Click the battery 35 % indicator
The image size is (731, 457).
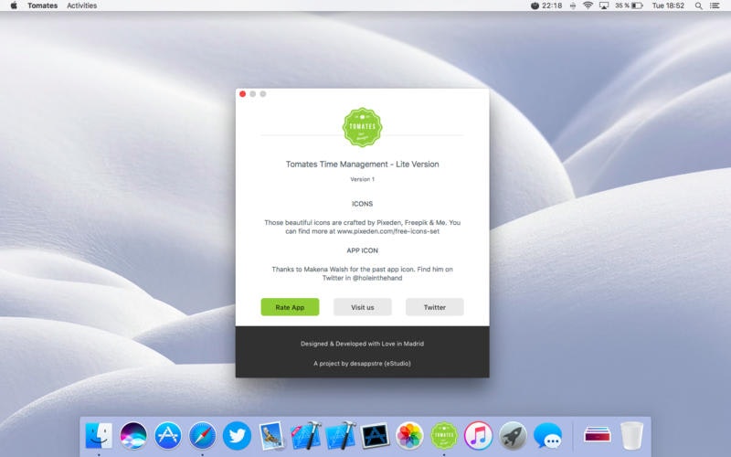629,5
